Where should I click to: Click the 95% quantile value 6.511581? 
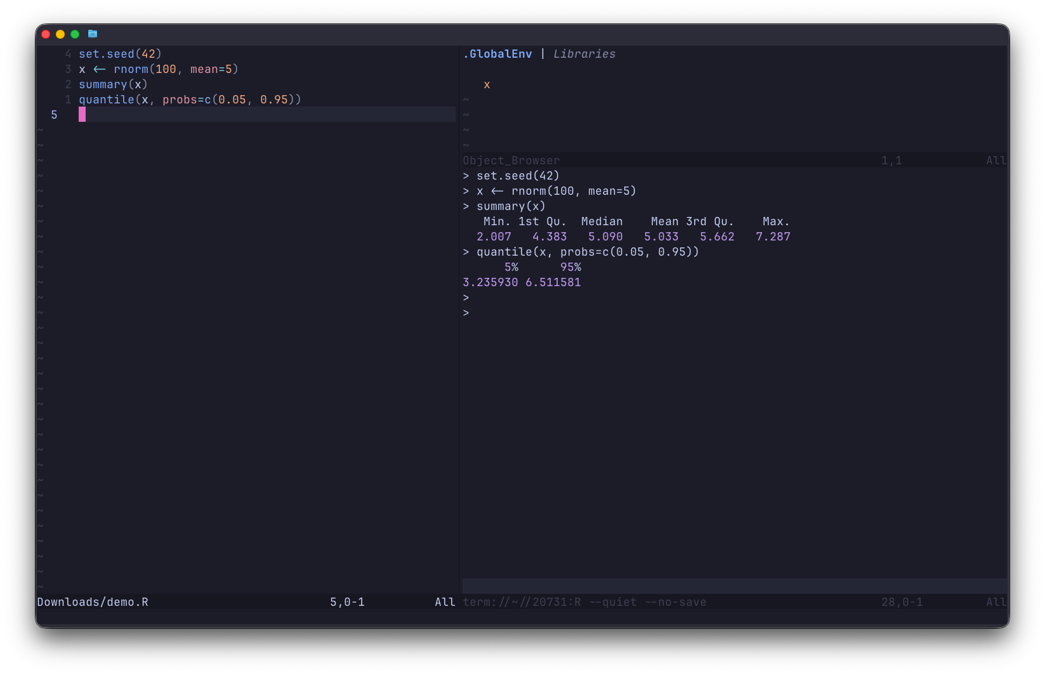click(553, 282)
